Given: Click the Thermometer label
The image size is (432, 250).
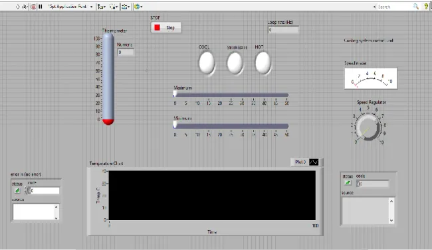Looking at the screenshot, I should [x=114, y=31].
